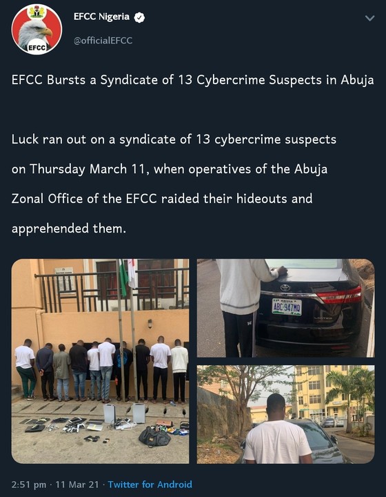Click the flags on pole in suspects photo
Image resolution: width=386 pixels, height=497 pixels.
128,273
